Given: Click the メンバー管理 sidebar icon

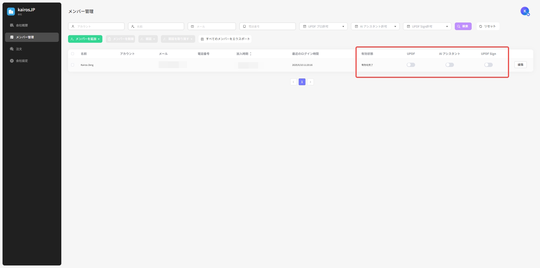Looking at the screenshot, I should click(12, 37).
